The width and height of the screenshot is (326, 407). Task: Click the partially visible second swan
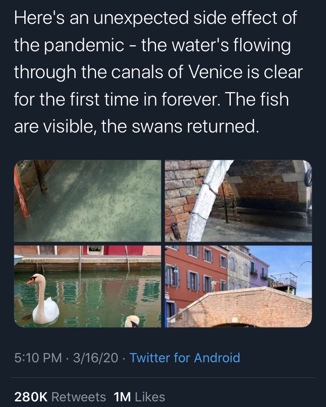[132, 321]
